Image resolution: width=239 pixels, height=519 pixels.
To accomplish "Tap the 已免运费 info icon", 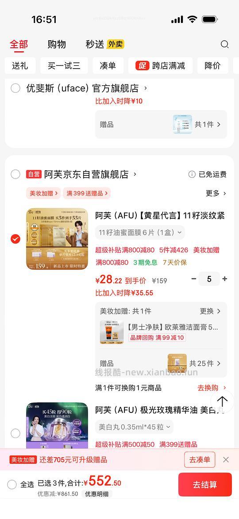I will [192, 175].
